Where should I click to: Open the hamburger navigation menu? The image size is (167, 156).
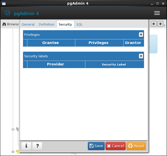[157, 13]
